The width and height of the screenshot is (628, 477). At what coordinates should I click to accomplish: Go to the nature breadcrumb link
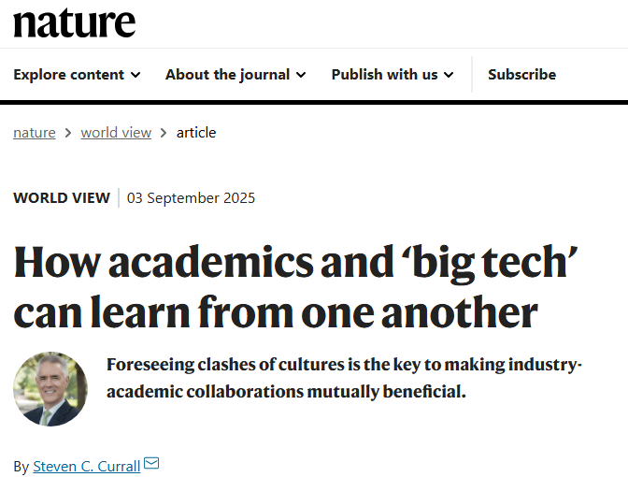point(35,133)
